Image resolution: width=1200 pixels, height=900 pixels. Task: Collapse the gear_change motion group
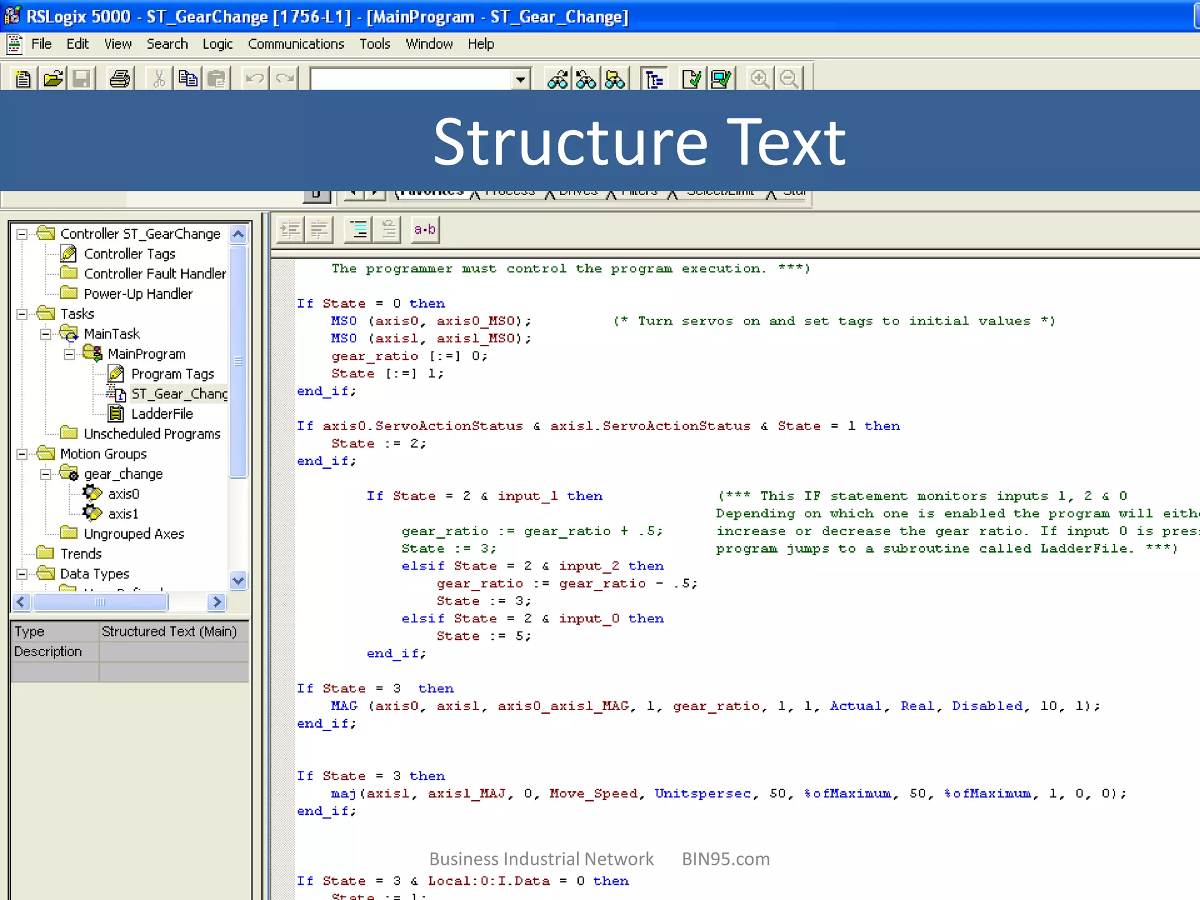click(x=45, y=474)
